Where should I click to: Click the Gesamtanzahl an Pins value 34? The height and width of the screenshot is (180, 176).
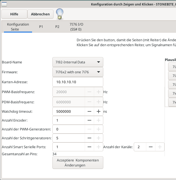point(54,154)
